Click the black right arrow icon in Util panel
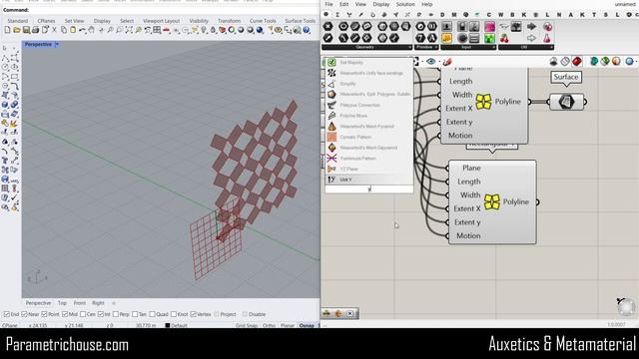The width and height of the screenshot is (639, 359). (x=531, y=27)
